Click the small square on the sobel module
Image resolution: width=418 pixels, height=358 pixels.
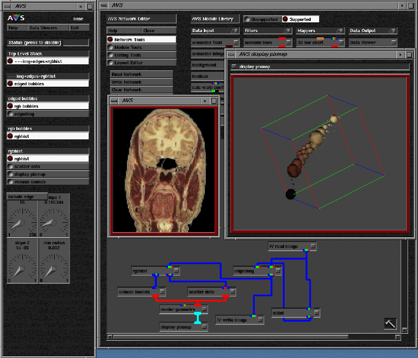[316, 313]
